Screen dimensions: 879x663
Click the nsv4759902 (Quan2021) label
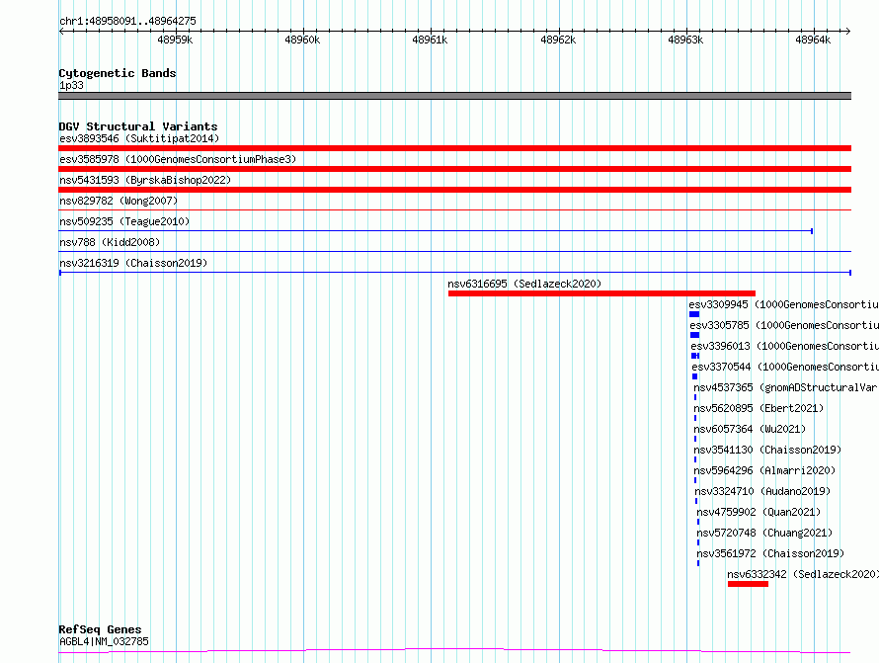[x=759, y=512]
